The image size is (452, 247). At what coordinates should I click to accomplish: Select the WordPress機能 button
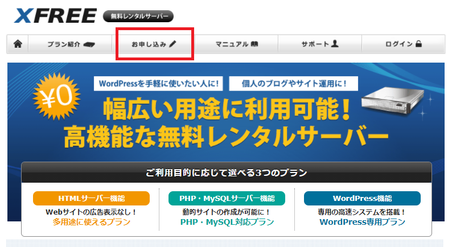pos(363,198)
